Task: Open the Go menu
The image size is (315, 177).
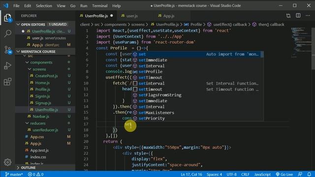Action: click(73, 5)
